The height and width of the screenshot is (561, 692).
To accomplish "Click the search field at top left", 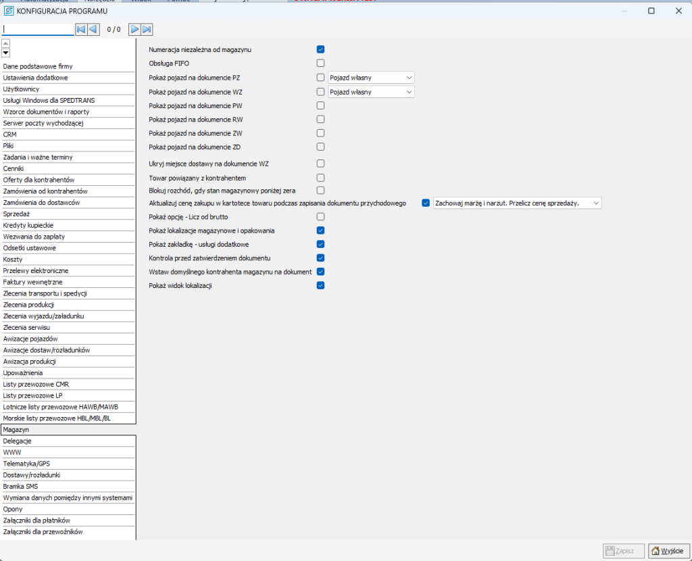I will pos(38,30).
